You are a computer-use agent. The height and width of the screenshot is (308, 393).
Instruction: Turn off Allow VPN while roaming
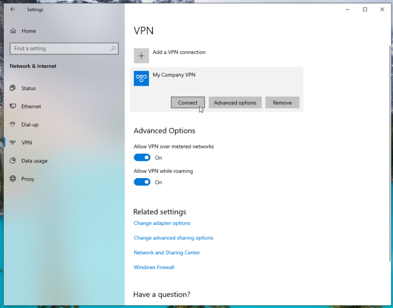point(142,182)
